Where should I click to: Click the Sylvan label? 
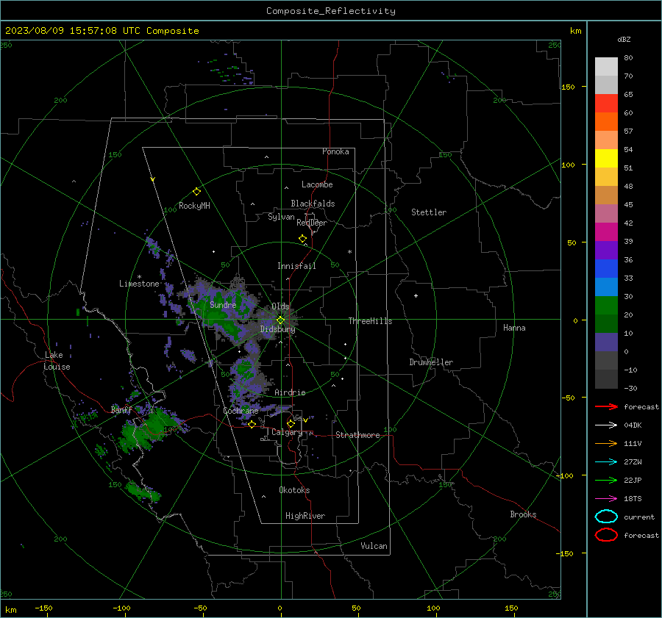click(x=281, y=217)
